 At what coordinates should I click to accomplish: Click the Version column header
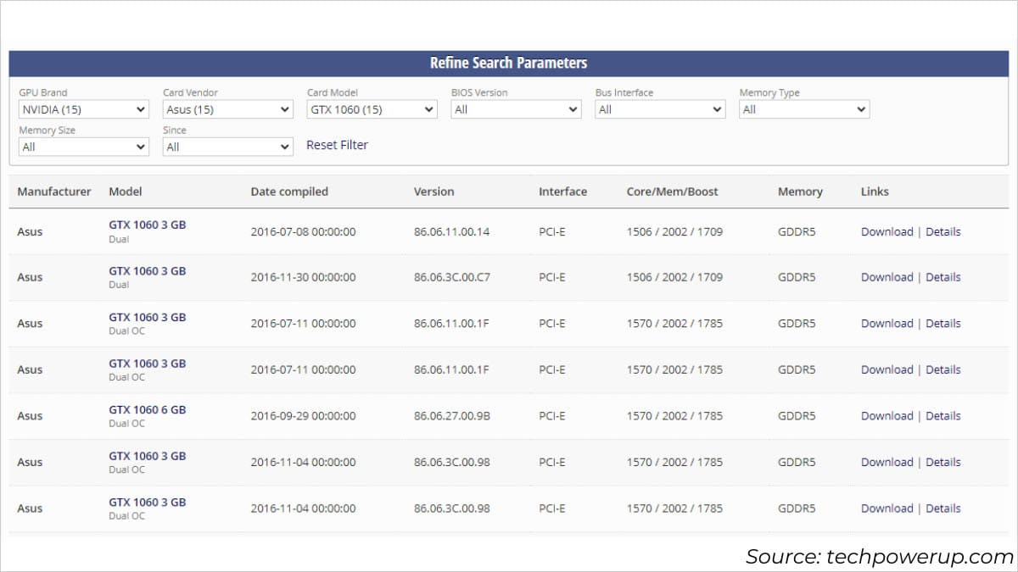tap(433, 192)
